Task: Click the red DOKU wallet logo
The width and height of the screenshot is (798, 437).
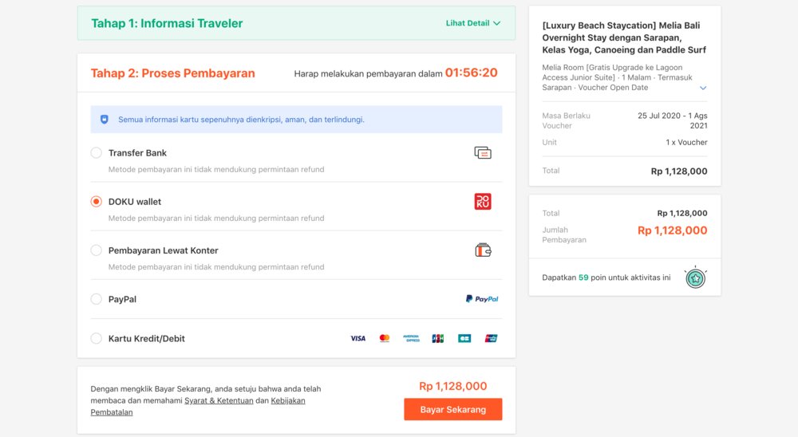Action: [x=482, y=202]
